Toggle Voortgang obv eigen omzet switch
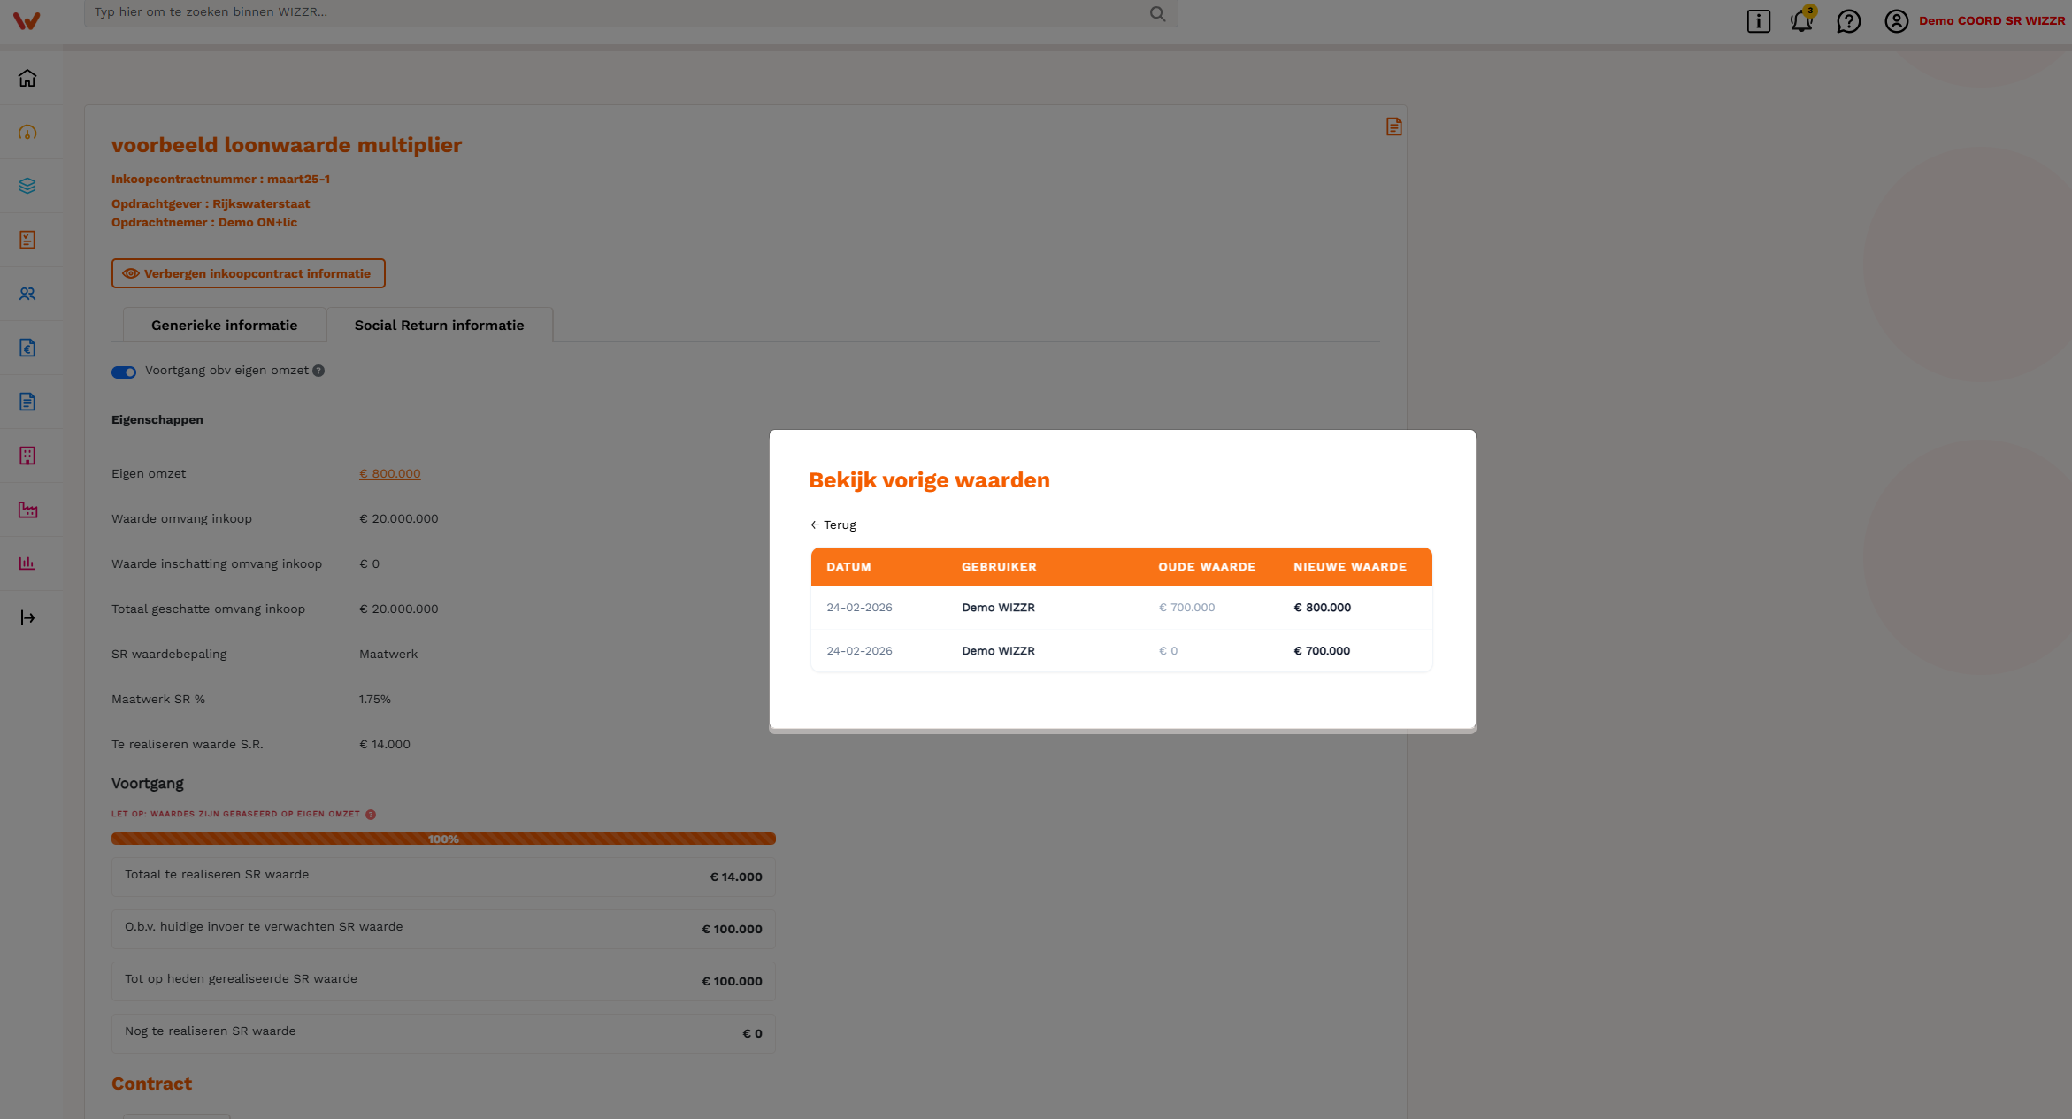 (x=124, y=372)
